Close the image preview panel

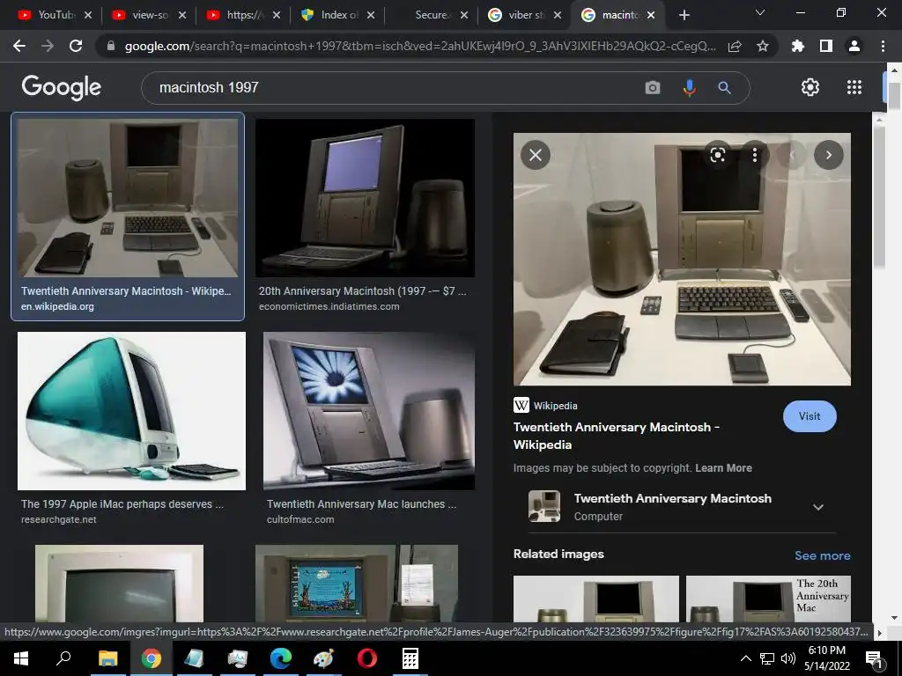pyautogui.click(x=536, y=155)
